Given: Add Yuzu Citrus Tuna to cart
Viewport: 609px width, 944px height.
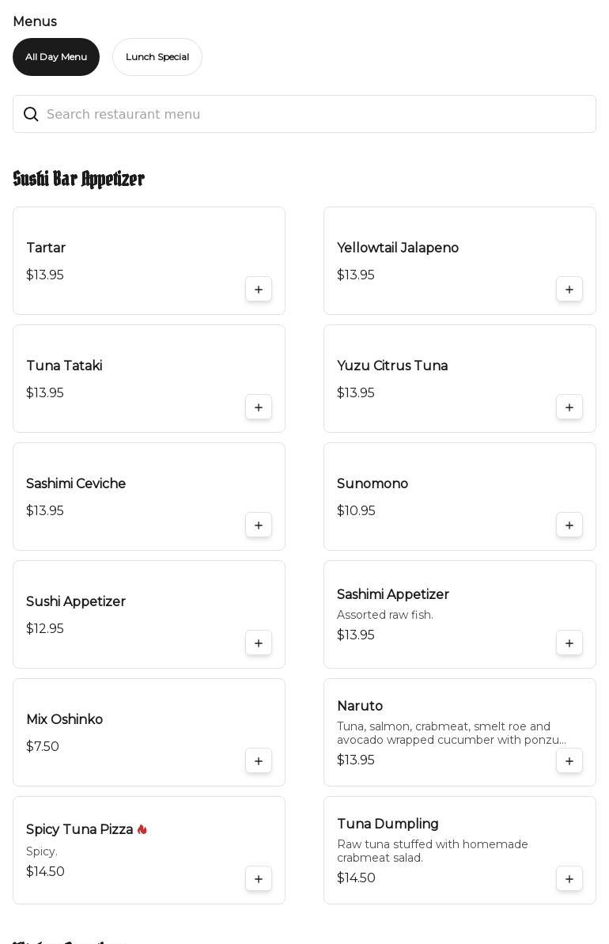Looking at the screenshot, I should (x=569, y=408).
